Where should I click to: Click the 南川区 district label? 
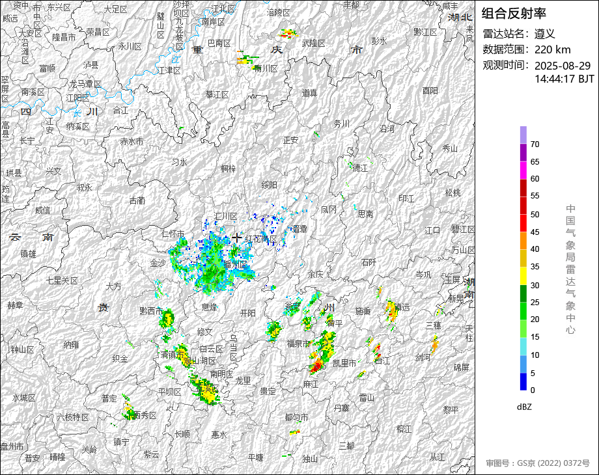coord(266,68)
